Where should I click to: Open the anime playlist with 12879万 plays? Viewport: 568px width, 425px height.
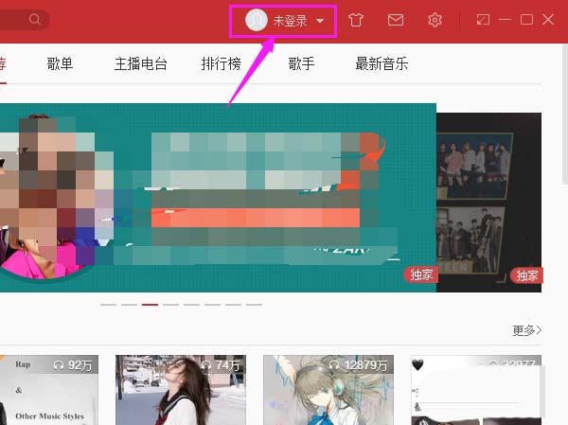coord(328,390)
